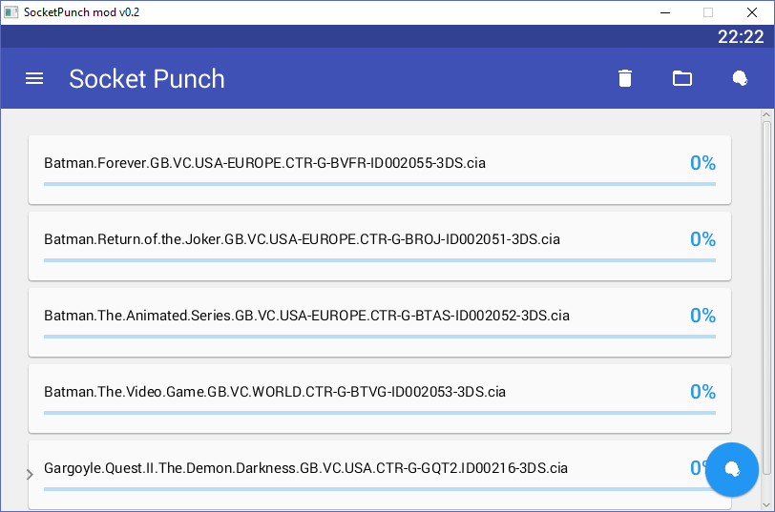Click the punch icon in the header
775x512 pixels.
[x=740, y=78]
